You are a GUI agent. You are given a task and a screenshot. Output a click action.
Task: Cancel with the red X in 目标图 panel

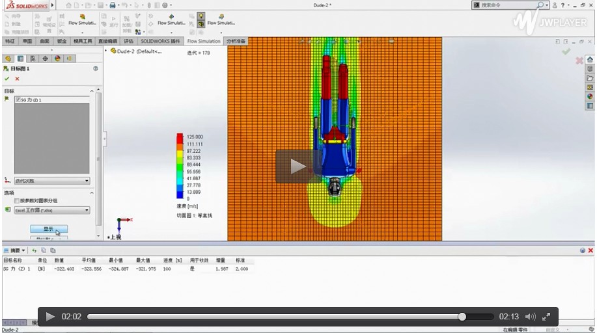[x=17, y=79]
